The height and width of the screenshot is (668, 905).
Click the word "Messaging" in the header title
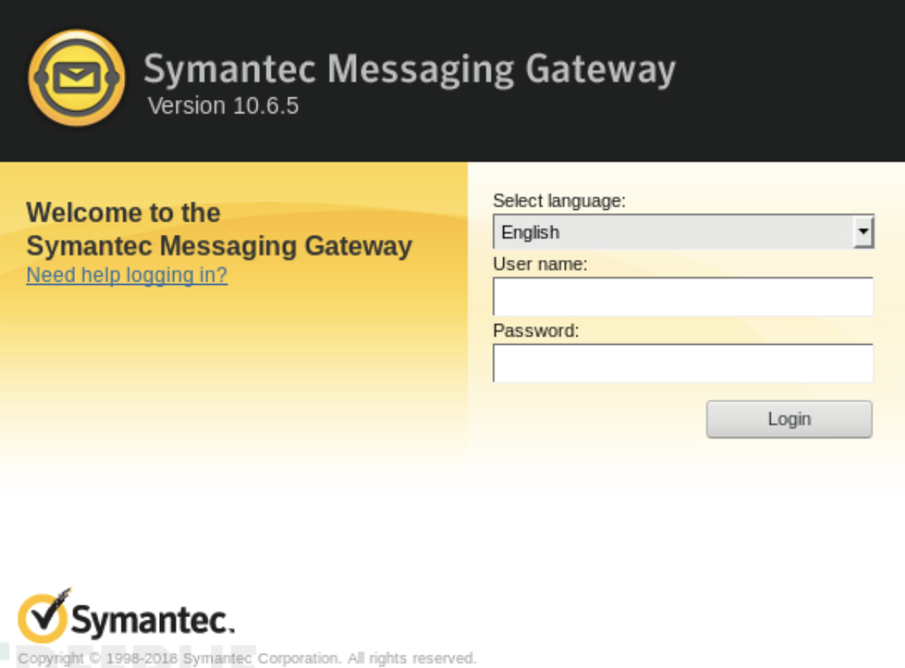pyautogui.click(x=421, y=69)
